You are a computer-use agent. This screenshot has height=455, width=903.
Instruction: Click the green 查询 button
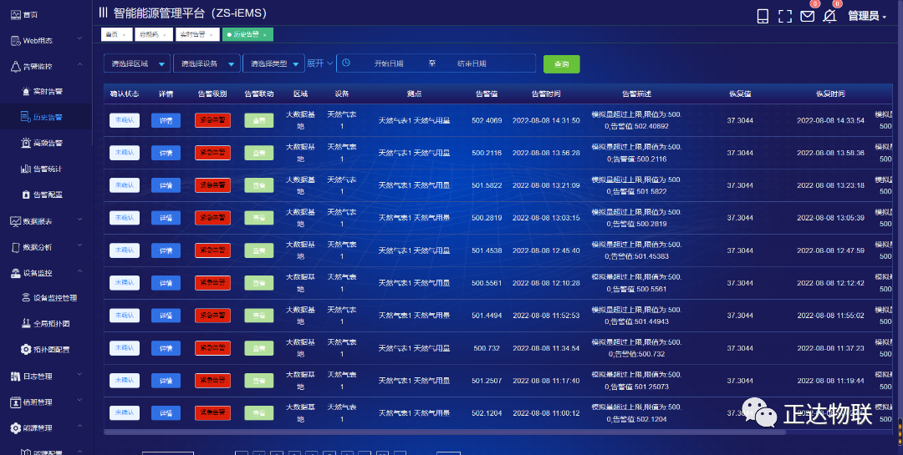click(562, 63)
